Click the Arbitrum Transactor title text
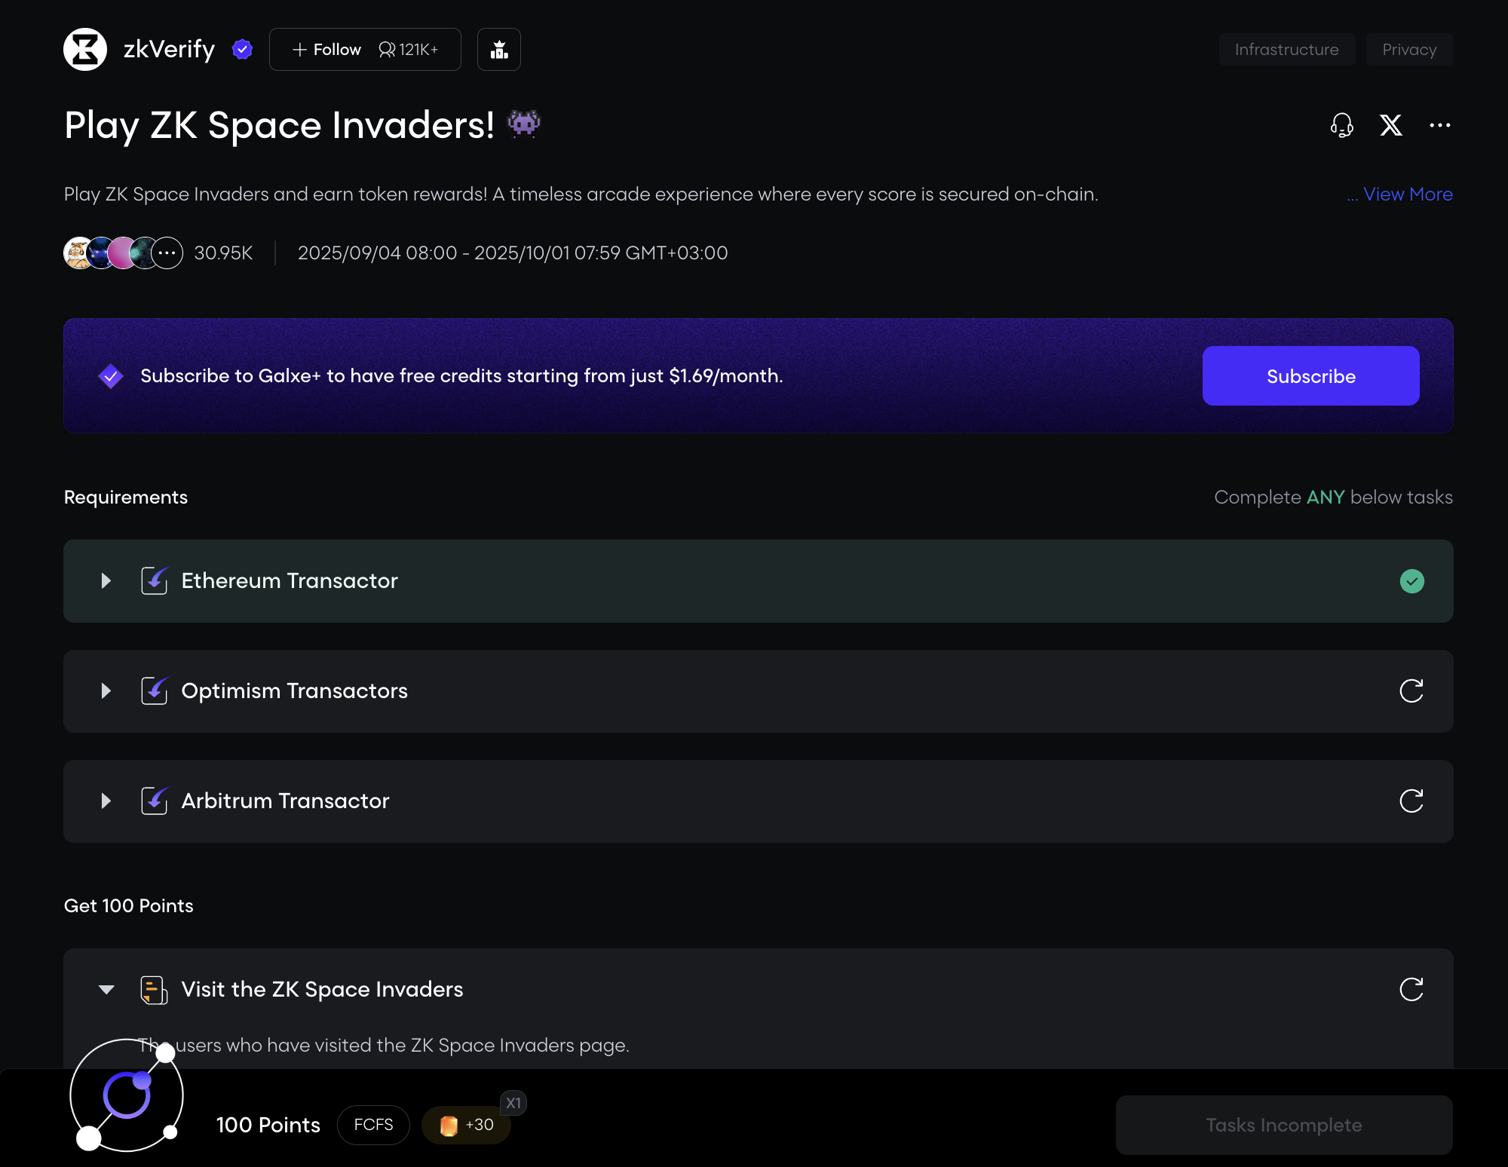1508x1167 pixels. (286, 801)
